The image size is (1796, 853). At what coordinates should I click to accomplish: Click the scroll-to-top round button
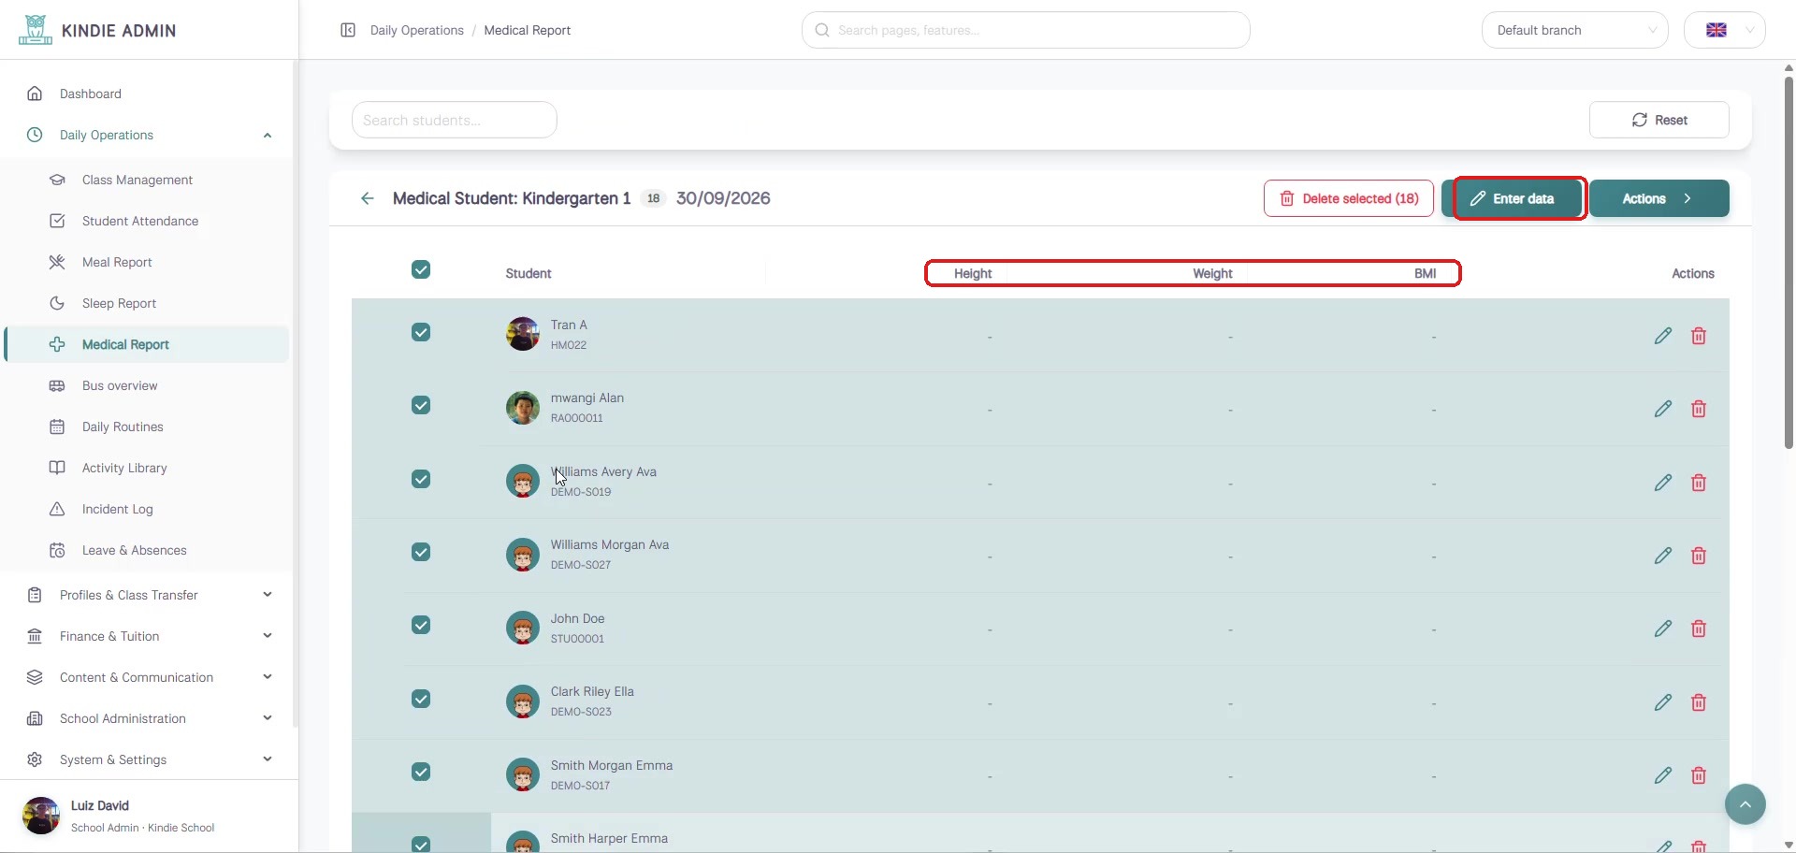coord(1745,804)
